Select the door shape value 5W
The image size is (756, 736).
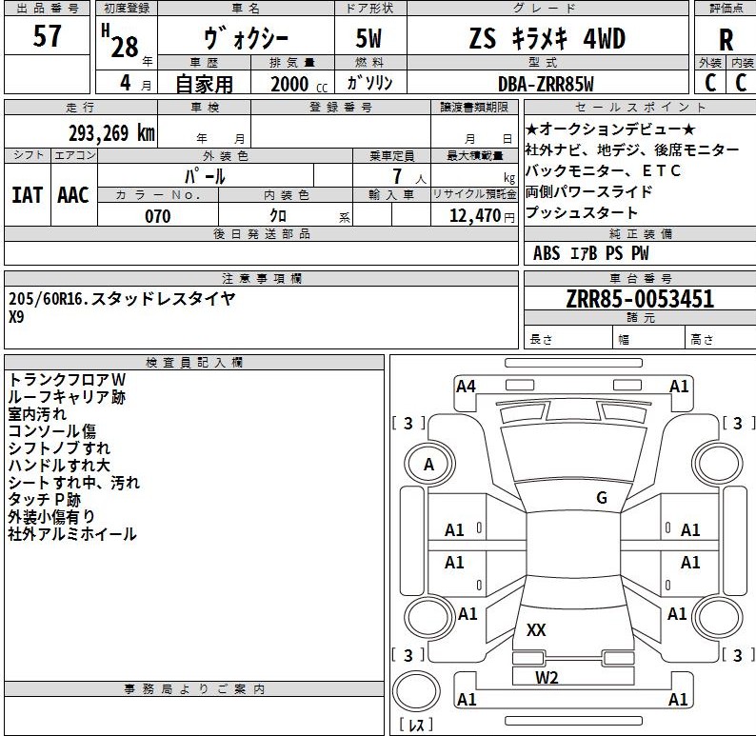[368, 38]
